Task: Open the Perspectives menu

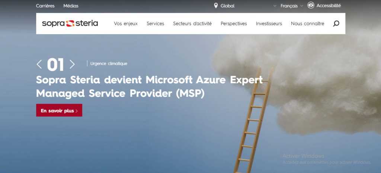Action: pyautogui.click(x=234, y=23)
